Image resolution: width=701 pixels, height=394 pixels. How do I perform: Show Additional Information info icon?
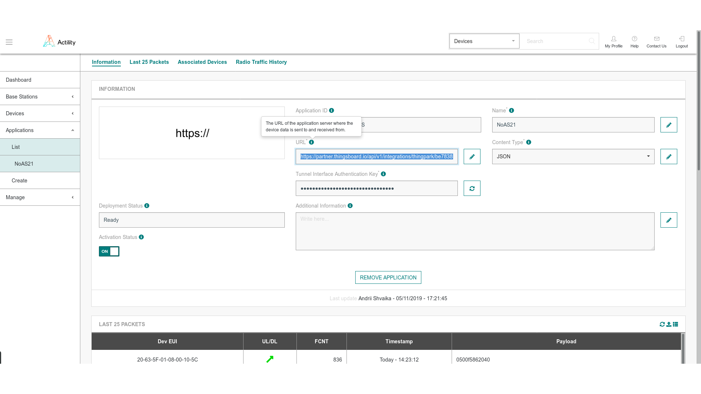tap(350, 206)
